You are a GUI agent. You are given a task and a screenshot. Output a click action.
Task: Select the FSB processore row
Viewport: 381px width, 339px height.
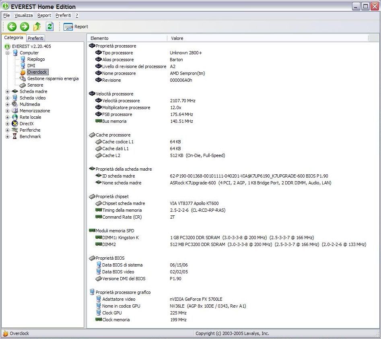[x=144, y=114]
